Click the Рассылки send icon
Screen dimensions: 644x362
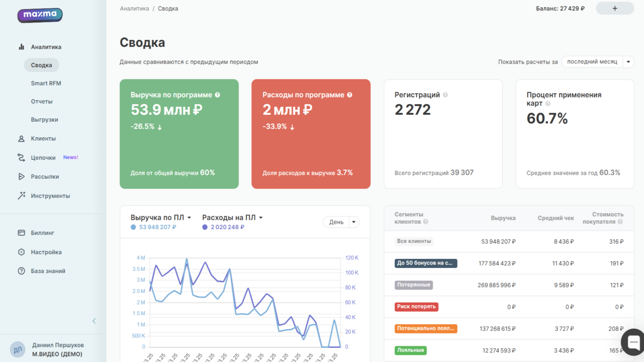(x=21, y=176)
